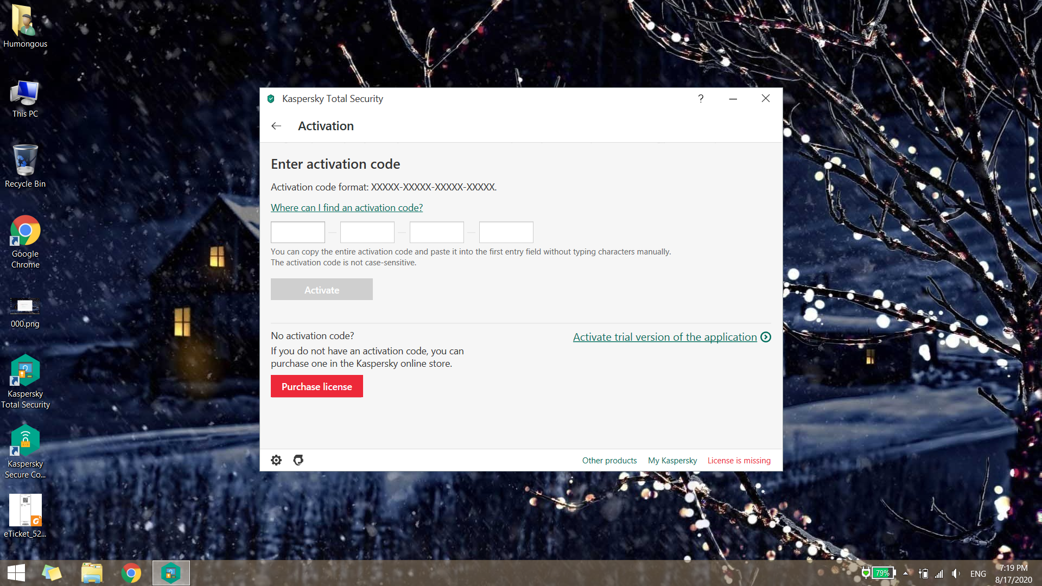Open My Kaspersky link
This screenshot has width=1042, height=586.
[672, 461]
